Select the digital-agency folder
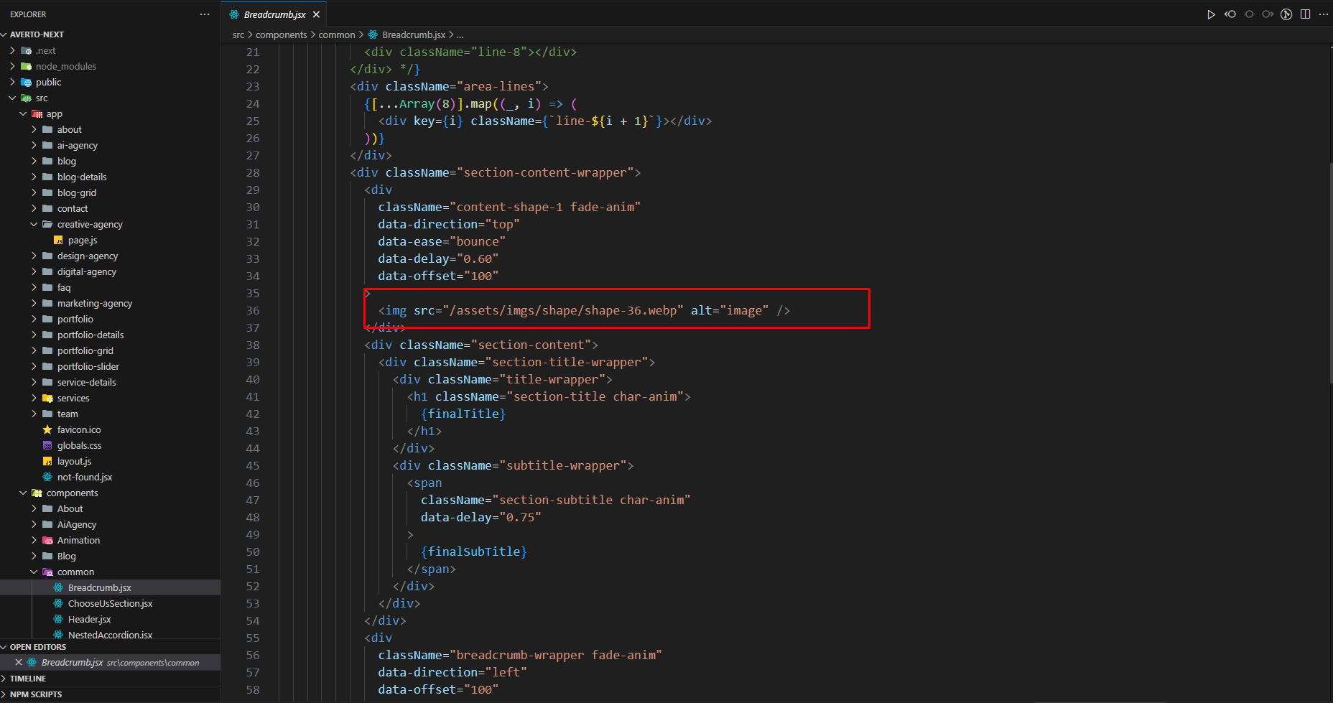 coord(87,271)
